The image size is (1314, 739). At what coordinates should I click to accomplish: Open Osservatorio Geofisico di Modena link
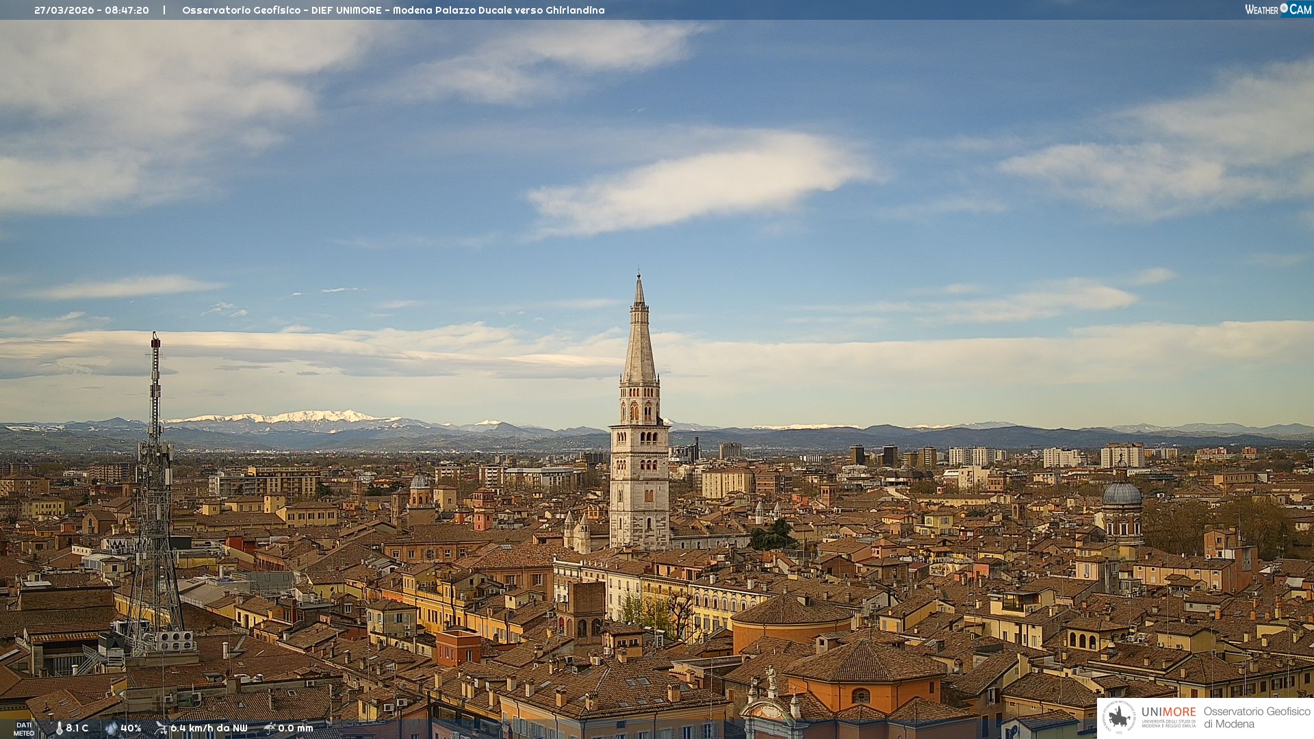tap(1257, 717)
